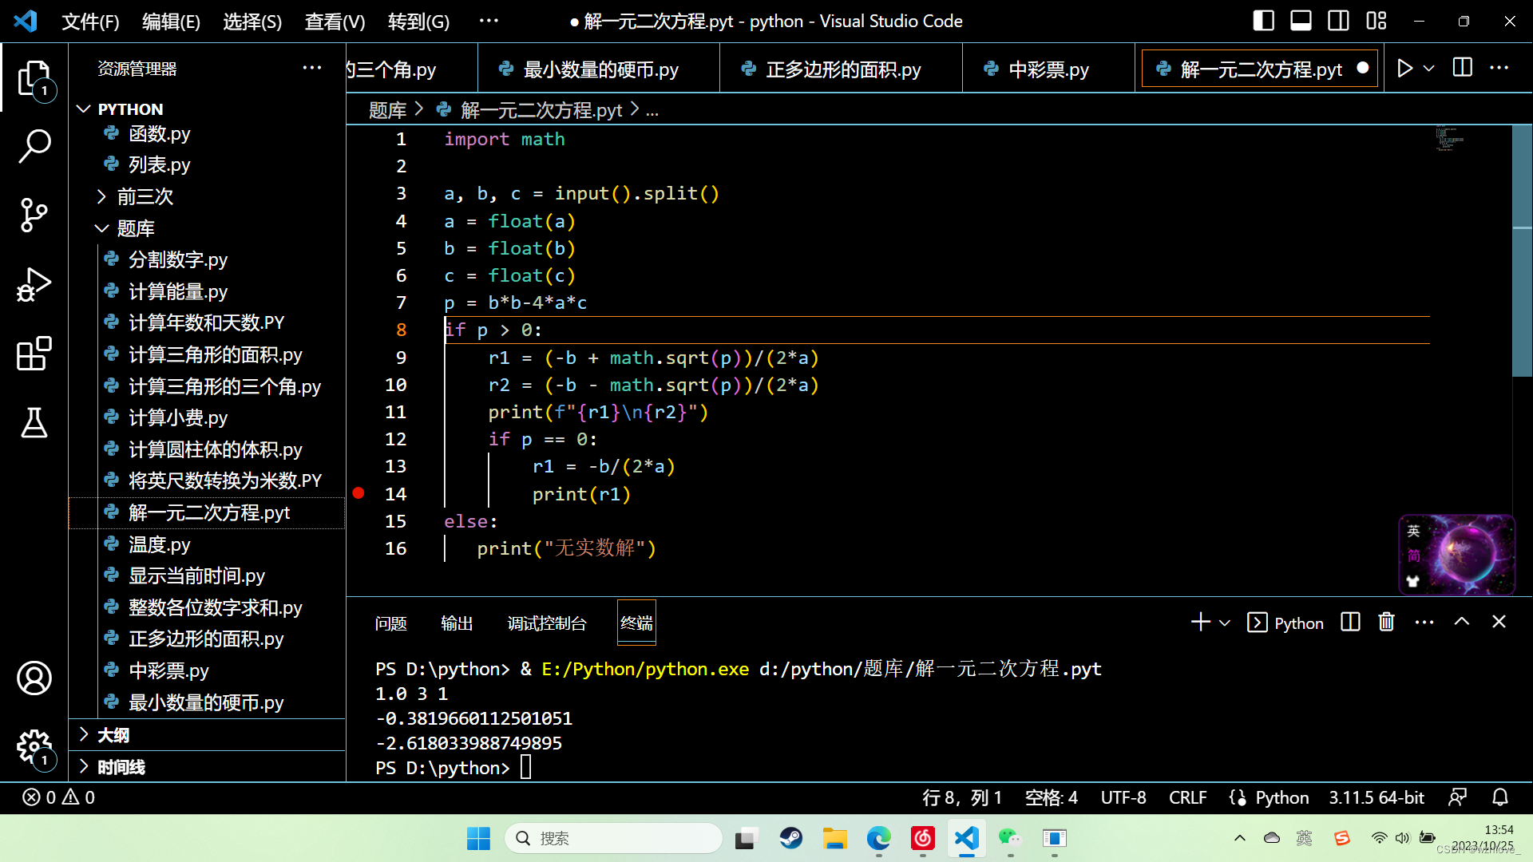The height and width of the screenshot is (862, 1533).
Task: Toggle bottom panel layout button
Action: click(1301, 21)
